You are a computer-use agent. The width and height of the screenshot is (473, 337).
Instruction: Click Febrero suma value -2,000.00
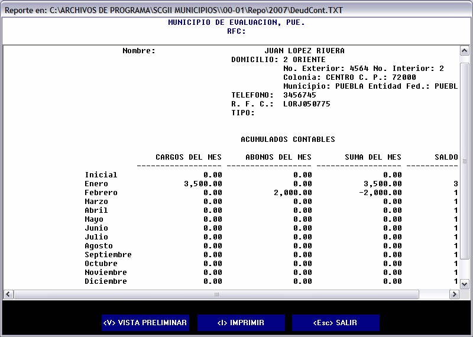click(x=380, y=193)
